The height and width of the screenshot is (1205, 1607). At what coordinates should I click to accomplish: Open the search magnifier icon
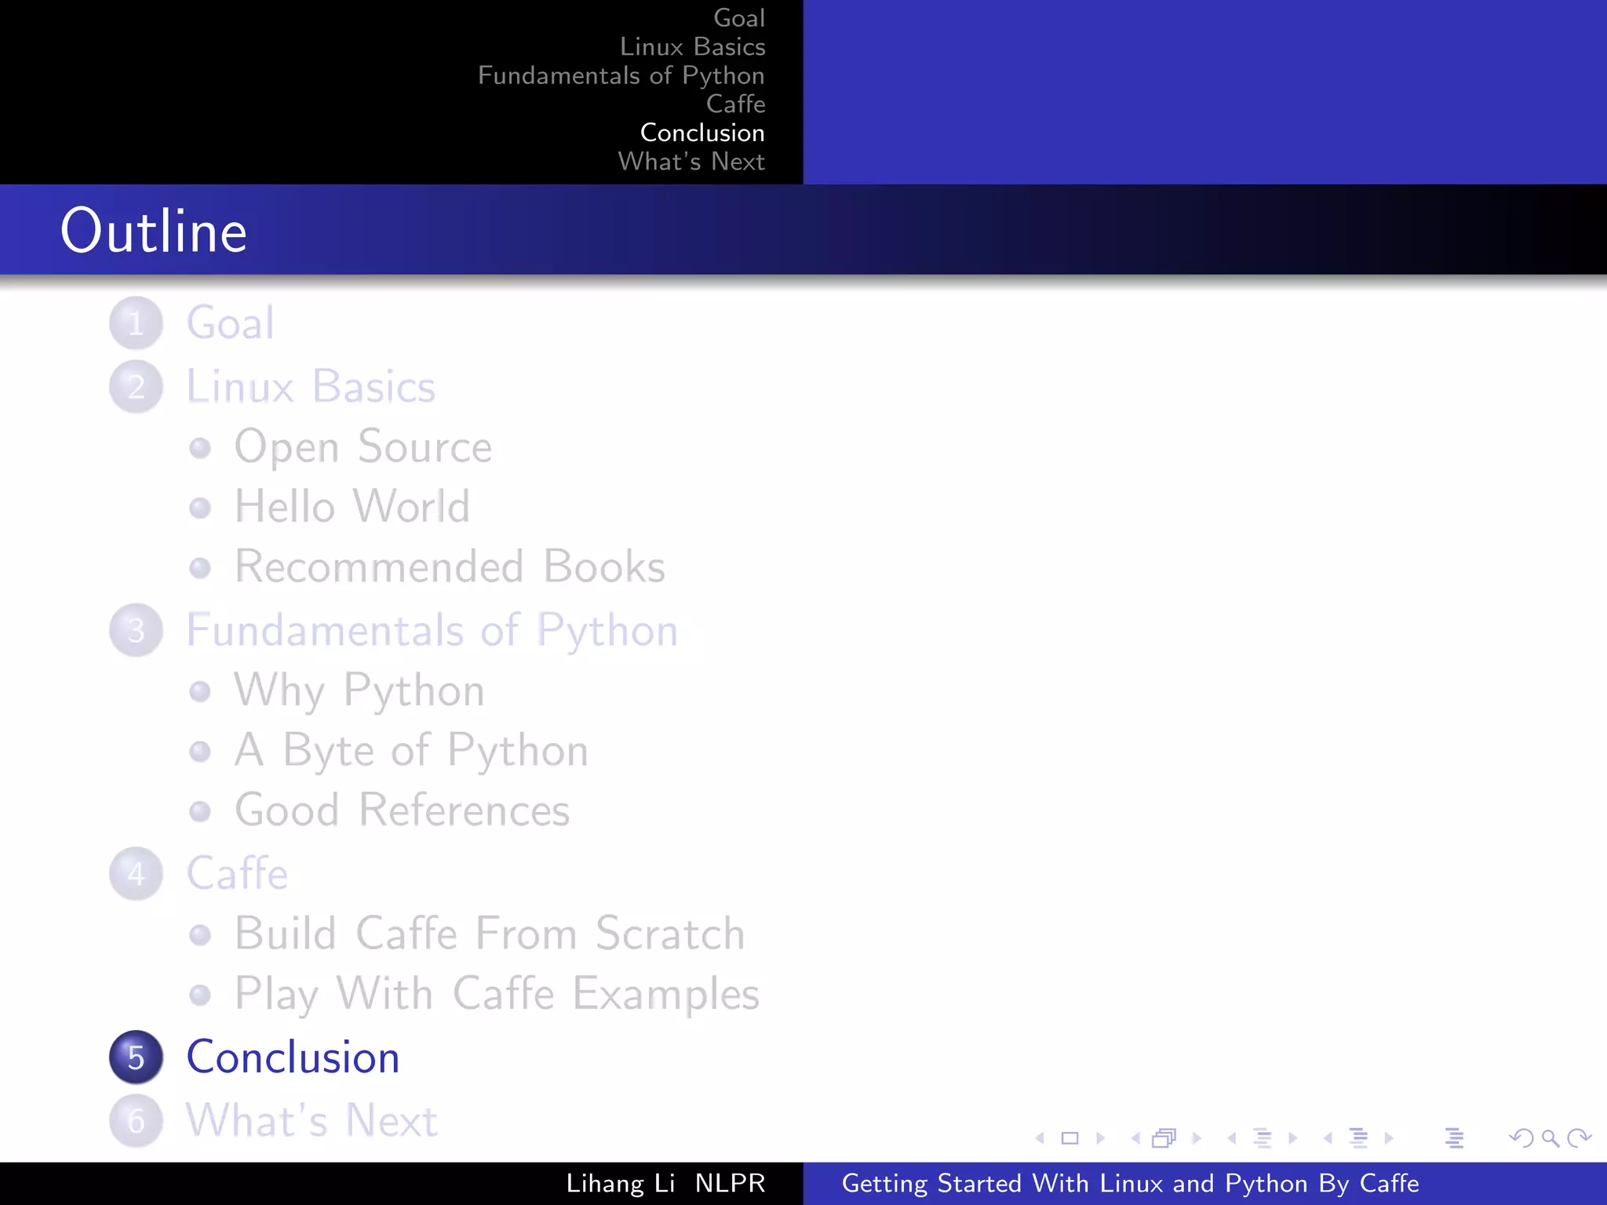click(x=1550, y=1138)
